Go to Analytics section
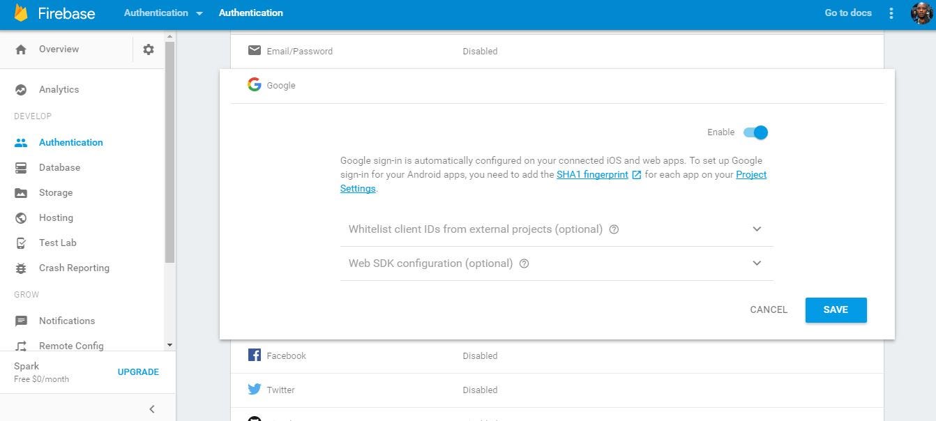The height and width of the screenshot is (421, 936). point(59,89)
